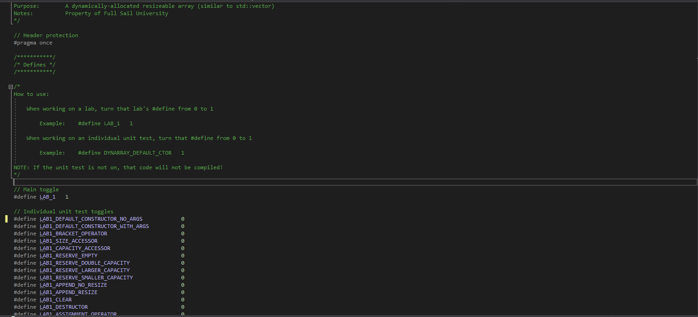Screen dimensions: 698x317
Task: Click the 'Property of Full Sail University' note
Action: (x=117, y=13)
